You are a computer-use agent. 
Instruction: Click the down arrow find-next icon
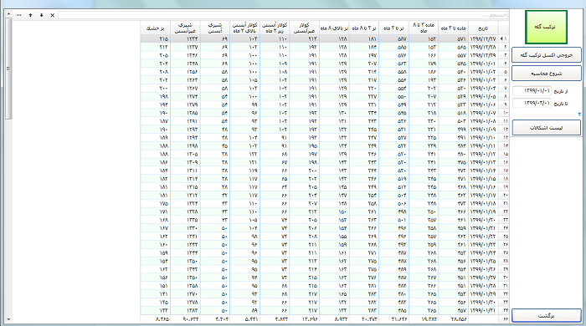tap(42, 15)
